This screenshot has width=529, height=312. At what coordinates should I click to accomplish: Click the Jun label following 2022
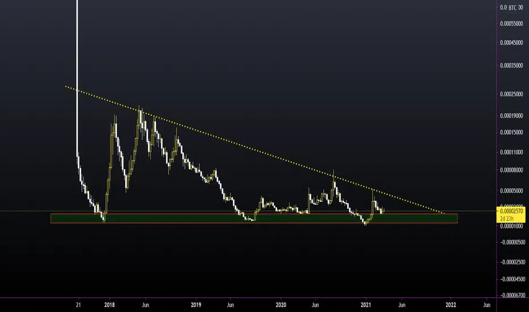pyautogui.click(x=486, y=305)
